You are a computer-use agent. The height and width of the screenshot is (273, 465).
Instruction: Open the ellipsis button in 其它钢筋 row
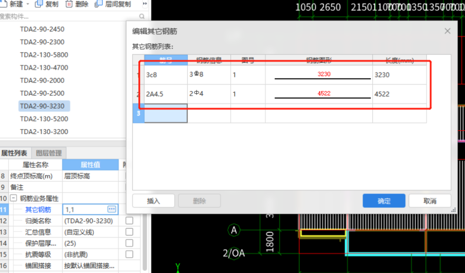tap(112, 209)
